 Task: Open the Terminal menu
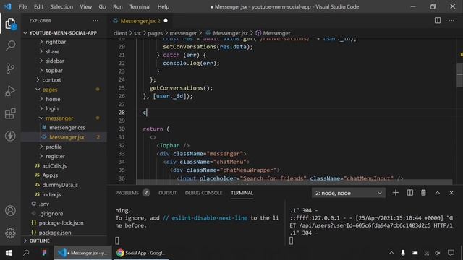140,6
